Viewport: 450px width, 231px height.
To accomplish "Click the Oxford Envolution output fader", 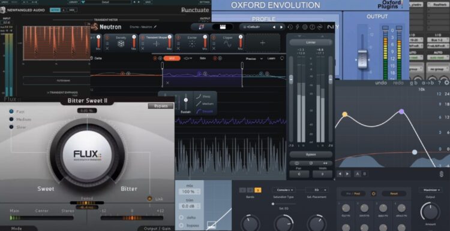I will point(362,59).
